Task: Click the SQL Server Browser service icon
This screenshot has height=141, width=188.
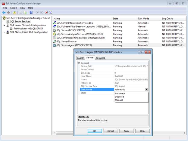Action: 55,41
